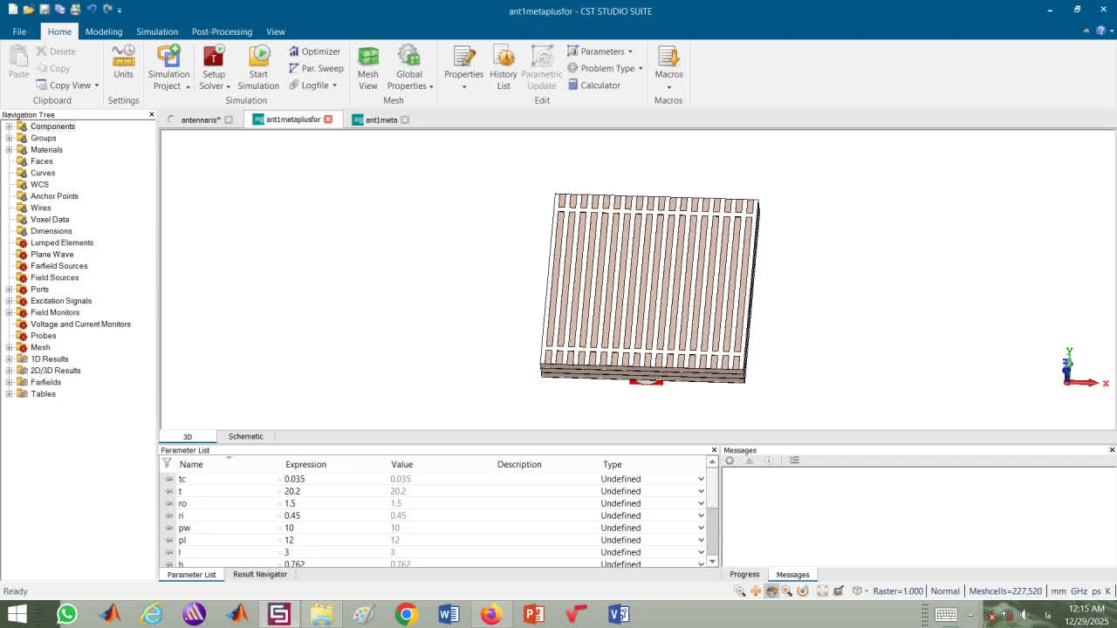The height and width of the screenshot is (628, 1117).
Task: Expand the Components tree node
Action: tap(9, 126)
